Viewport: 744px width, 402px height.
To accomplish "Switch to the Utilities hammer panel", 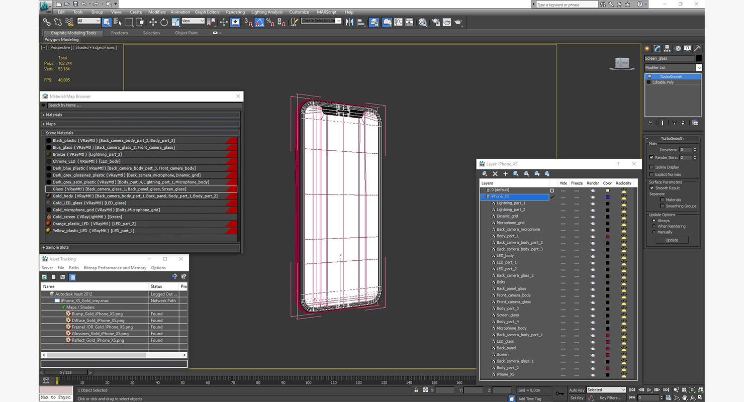I will (697, 48).
